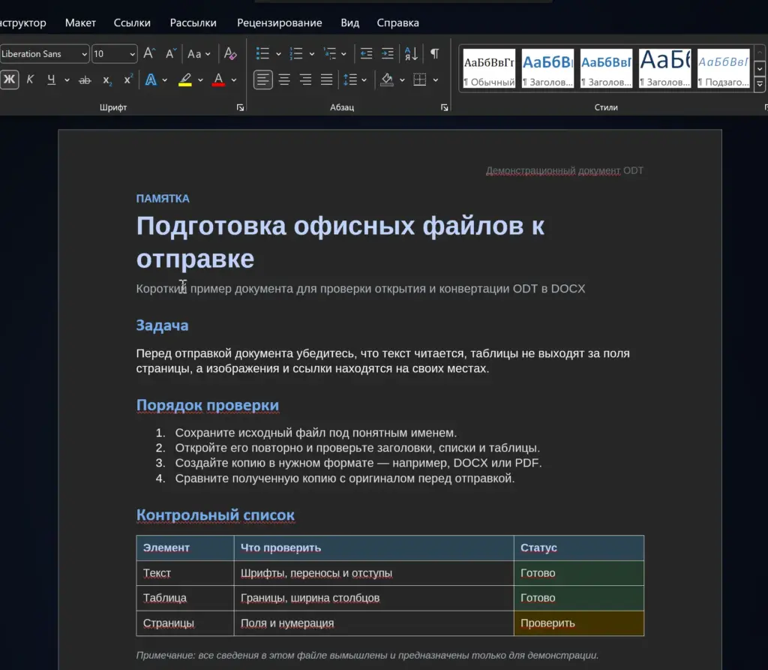Viewport: 768px width, 670px height.
Task: Open the change case Aa menu
Action: coord(198,53)
